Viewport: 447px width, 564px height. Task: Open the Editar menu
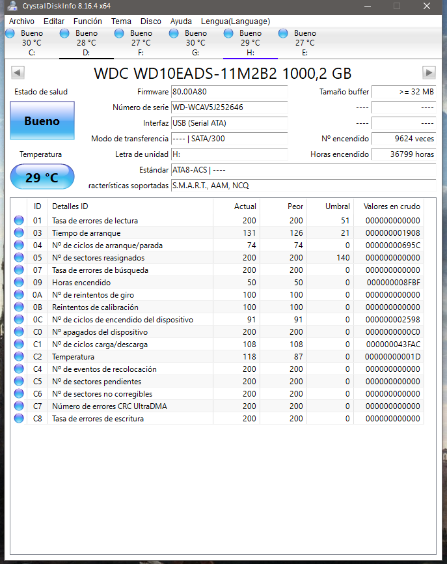click(54, 21)
